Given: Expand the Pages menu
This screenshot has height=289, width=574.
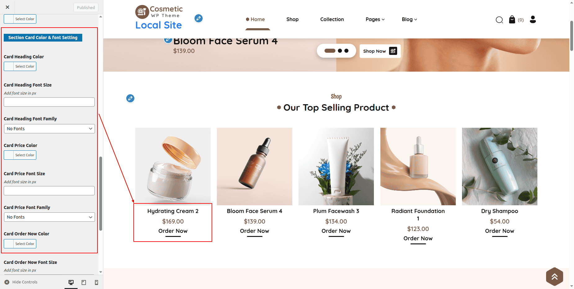Looking at the screenshot, I should pyautogui.click(x=375, y=19).
